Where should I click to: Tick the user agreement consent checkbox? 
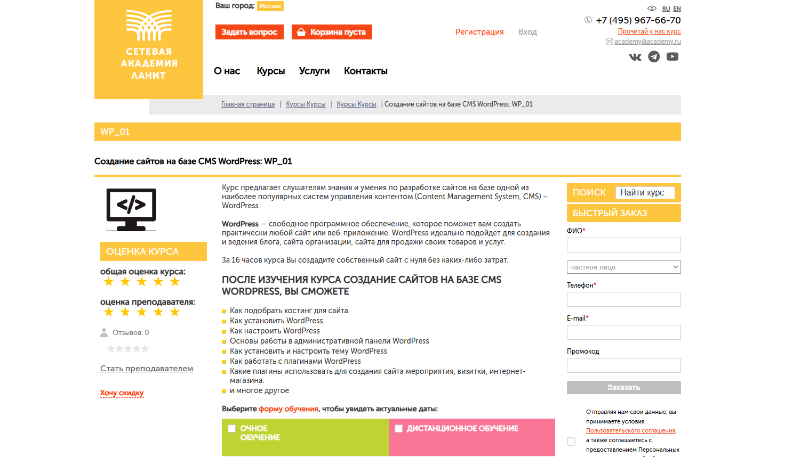coord(571,442)
